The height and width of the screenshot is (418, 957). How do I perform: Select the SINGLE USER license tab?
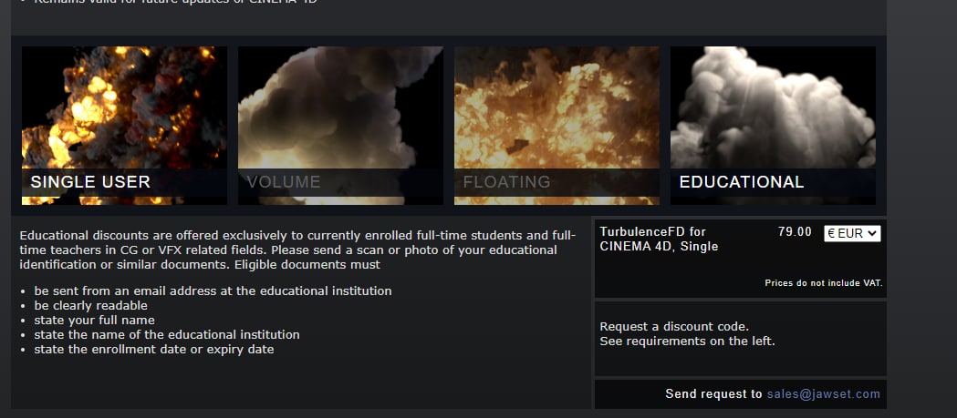pyautogui.click(x=124, y=126)
